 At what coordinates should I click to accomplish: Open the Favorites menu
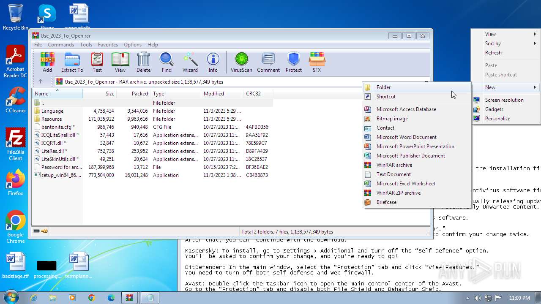(x=108, y=44)
